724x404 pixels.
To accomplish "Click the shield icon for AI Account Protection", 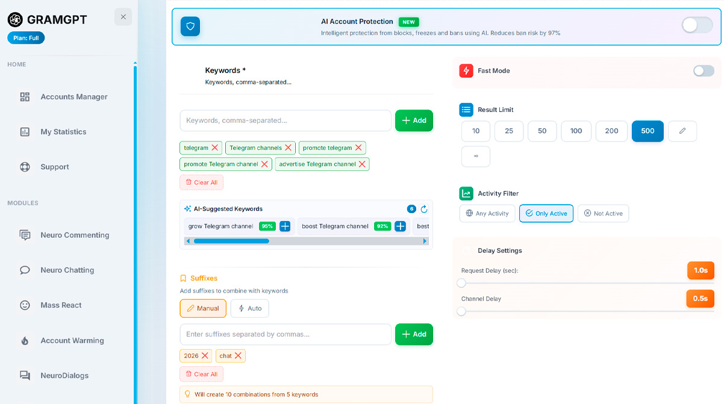I will point(190,26).
